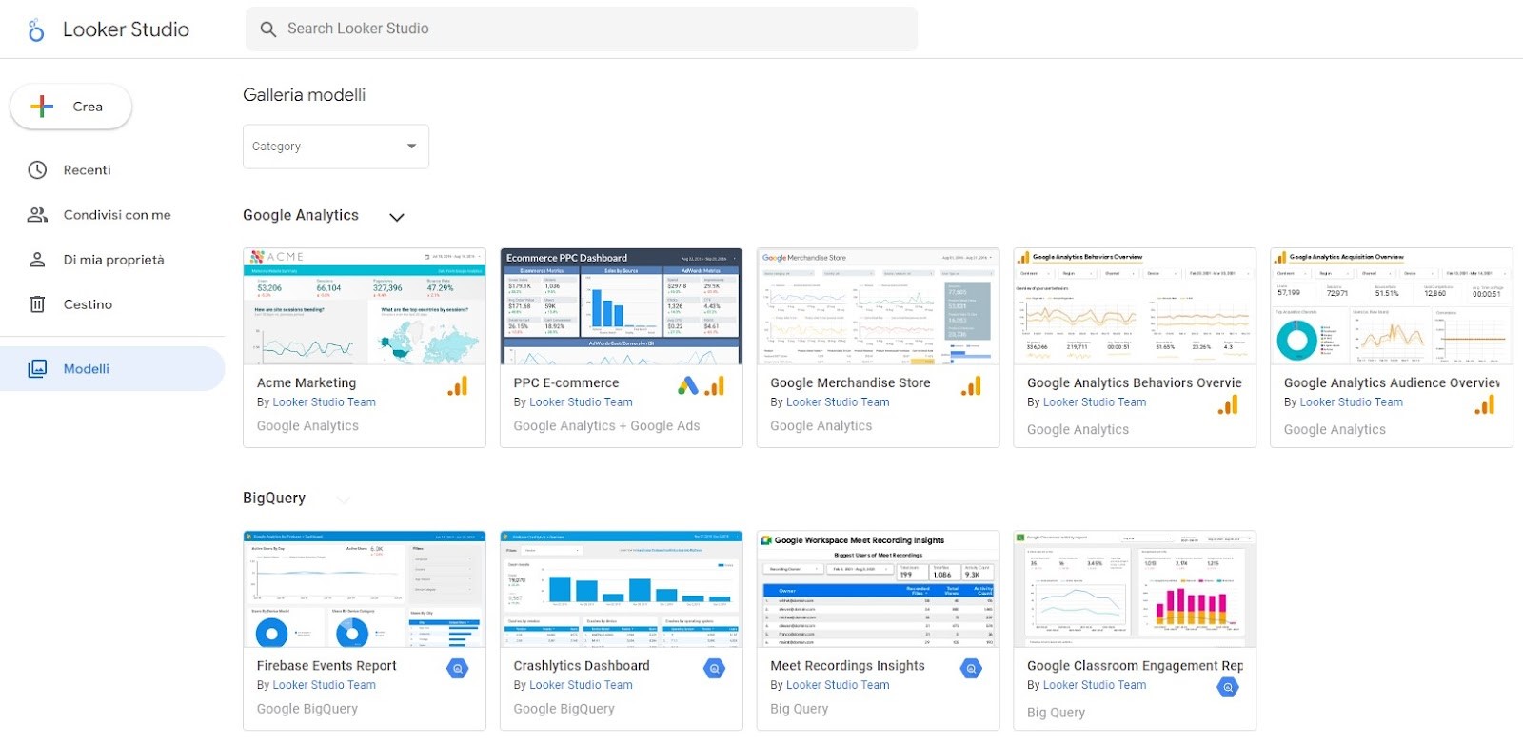Click the Crea button

tap(70, 107)
